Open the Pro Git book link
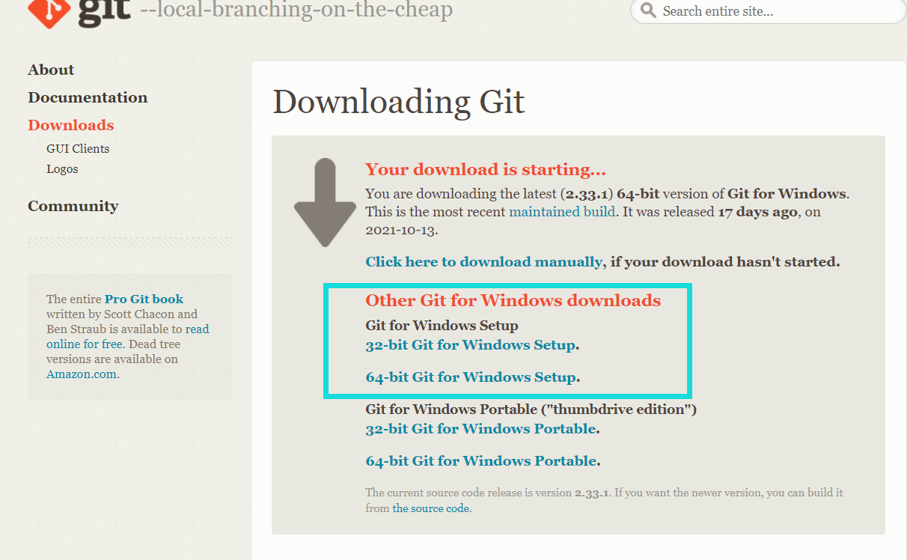 pyautogui.click(x=144, y=299)
